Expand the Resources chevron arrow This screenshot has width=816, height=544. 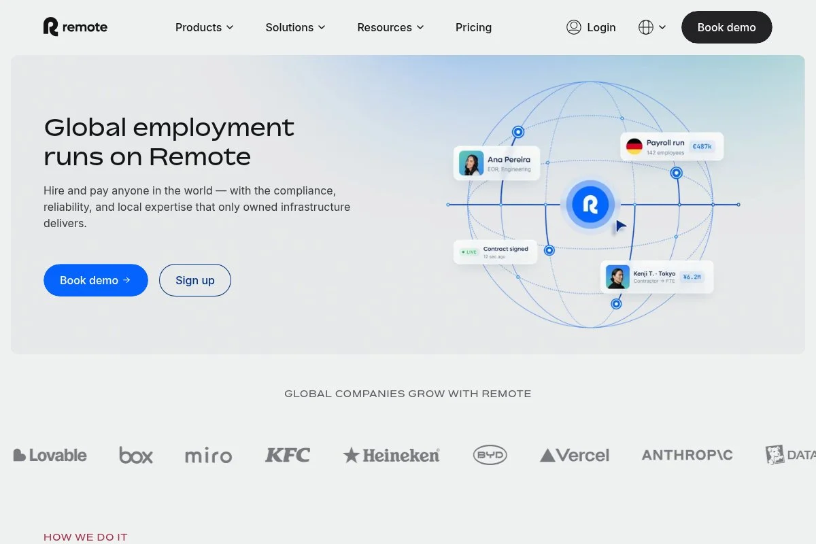[x=420, y=27]
